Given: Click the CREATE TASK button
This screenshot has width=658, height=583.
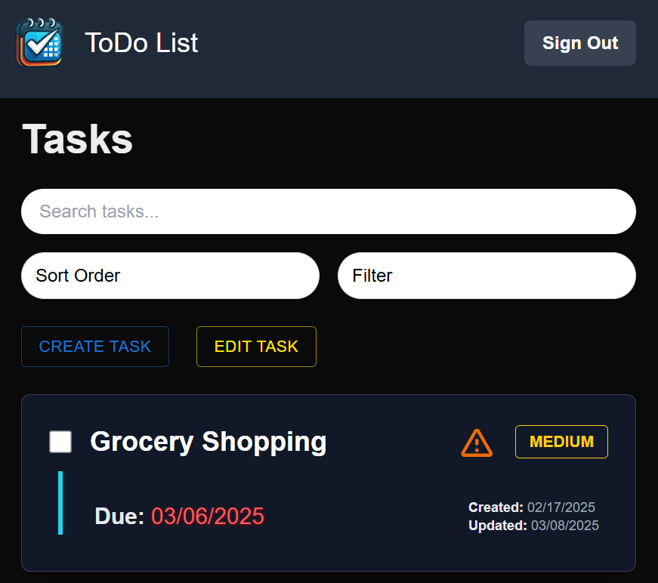Looking at the screenshot, I should click(x=94, y=347).
